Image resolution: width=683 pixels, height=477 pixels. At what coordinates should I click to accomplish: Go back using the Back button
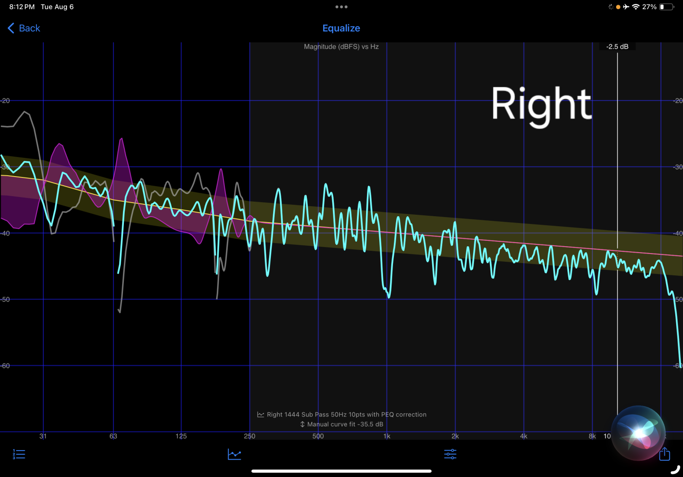[x=24, y=28]
